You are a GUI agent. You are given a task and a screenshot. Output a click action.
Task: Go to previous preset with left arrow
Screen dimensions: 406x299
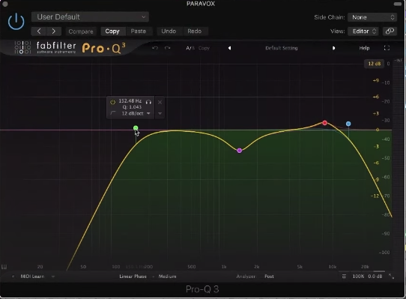[39, 31]
